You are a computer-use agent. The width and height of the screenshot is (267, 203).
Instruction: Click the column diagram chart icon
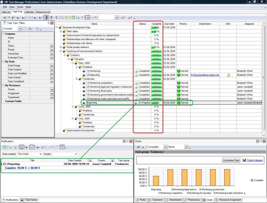pyautogui.click(x=244, y=160)
